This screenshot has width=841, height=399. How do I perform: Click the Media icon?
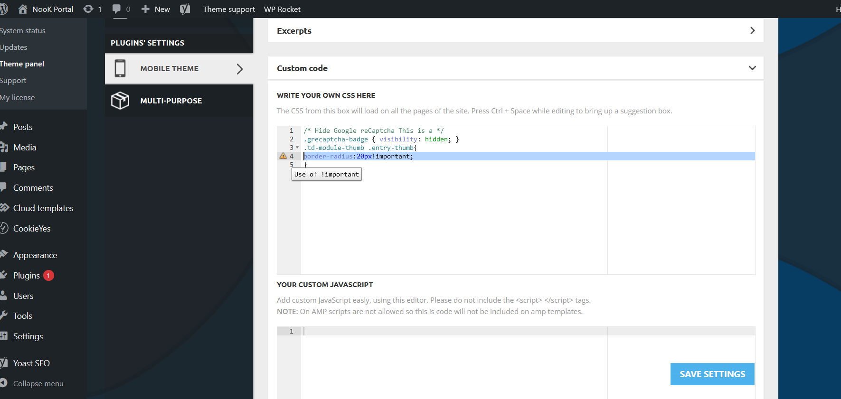pos(4,147)
